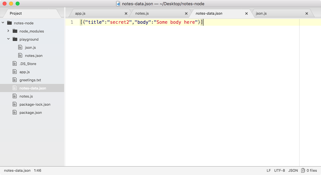Click the file icon beside package-lock.json
Viewport: 321px width, 175px height.
pyautogui.click(x=15, y=104)
